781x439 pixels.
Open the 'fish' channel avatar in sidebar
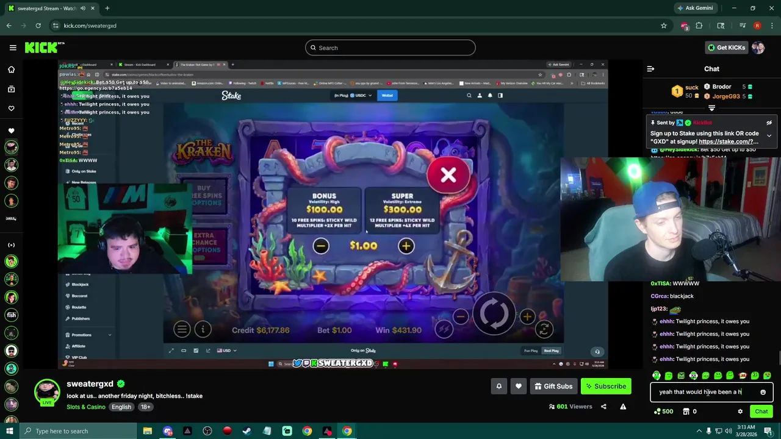coord(11,315)
